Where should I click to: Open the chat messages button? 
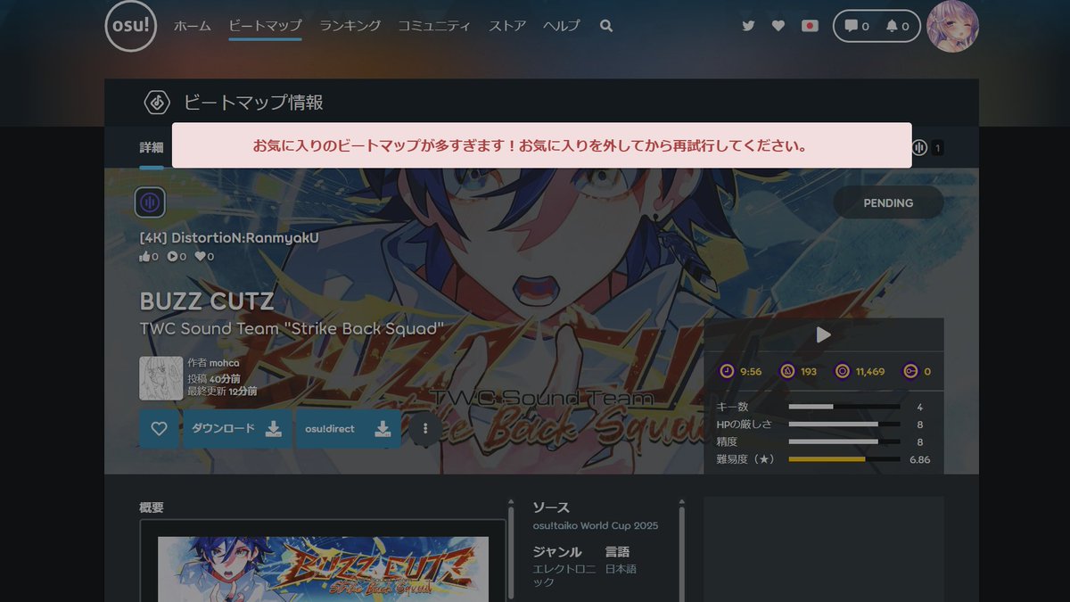856,26
